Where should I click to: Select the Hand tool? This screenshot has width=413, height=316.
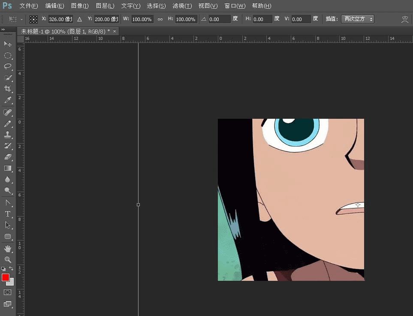[x=8, y=248]
